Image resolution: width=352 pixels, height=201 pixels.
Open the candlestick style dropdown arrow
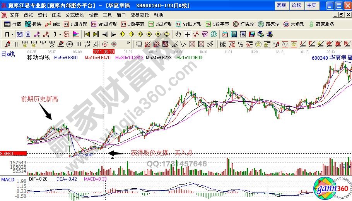[60, 34]
